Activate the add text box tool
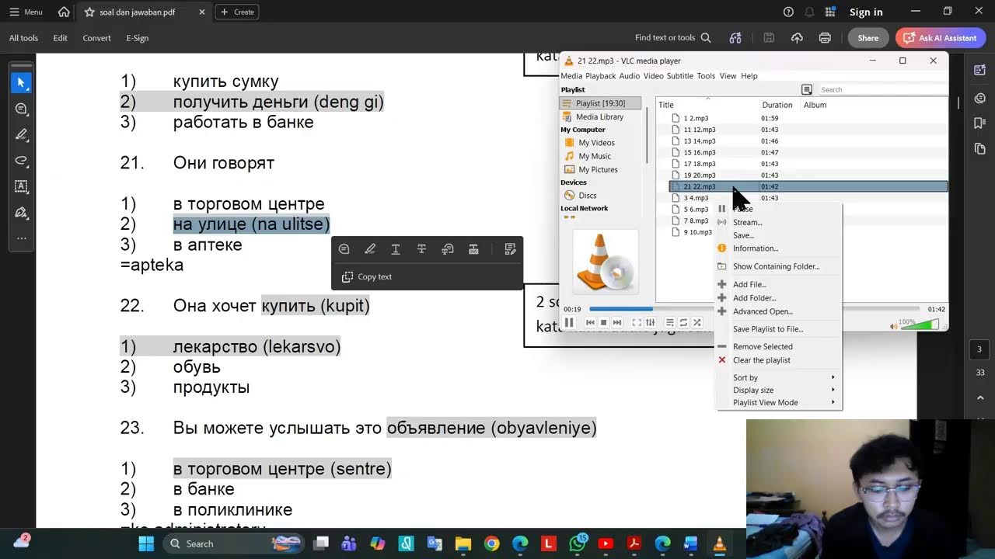This screenshot has height=559, width=995. [21, 186]
